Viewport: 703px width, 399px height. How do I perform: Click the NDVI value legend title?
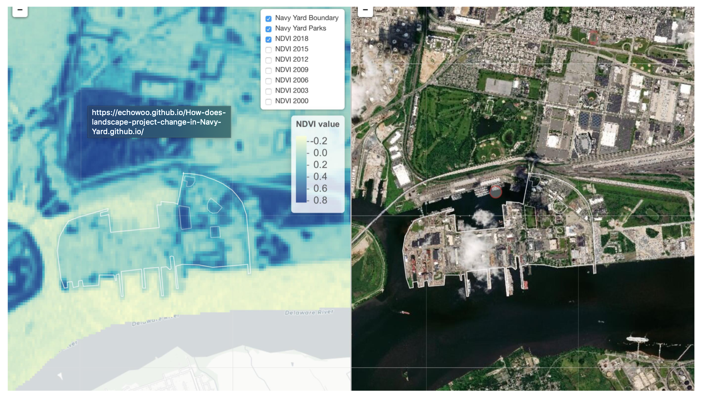(x=317, y=124)
